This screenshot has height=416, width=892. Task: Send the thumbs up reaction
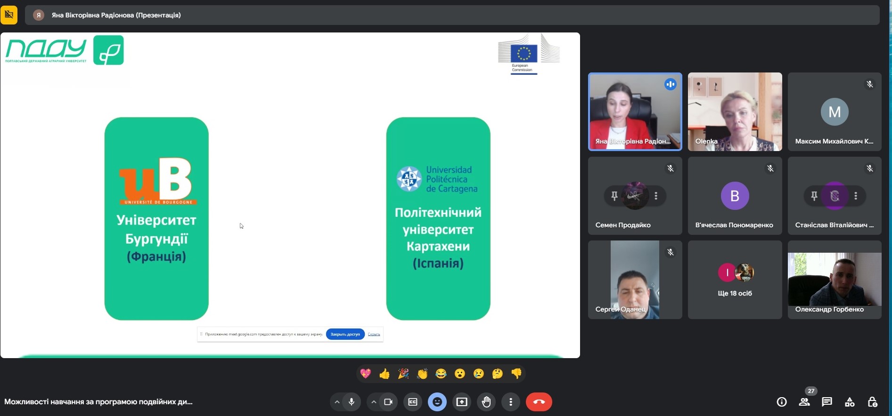pyautogui.click(x=385, y=374)
